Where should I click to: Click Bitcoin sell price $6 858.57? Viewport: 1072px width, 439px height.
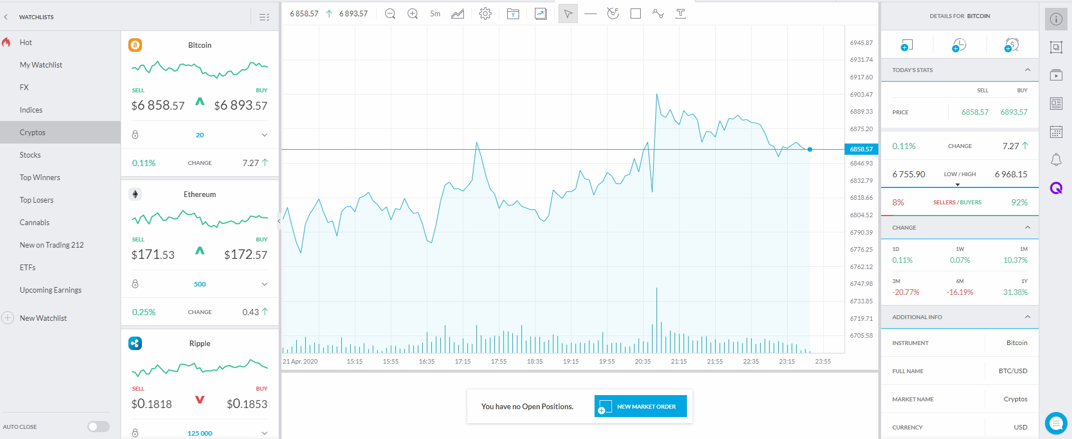[x=158, y=105]
